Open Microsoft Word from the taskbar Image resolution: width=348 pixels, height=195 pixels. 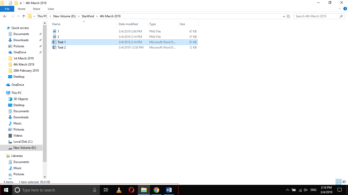(x=169, y=190)
